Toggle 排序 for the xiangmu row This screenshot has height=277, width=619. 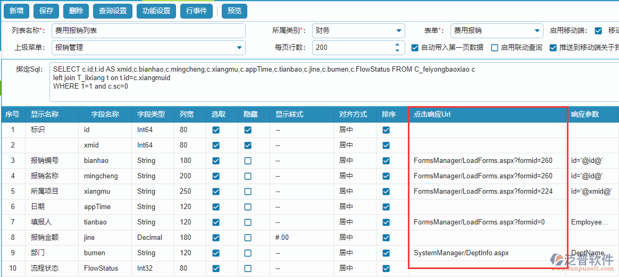(x=386, y=191)
